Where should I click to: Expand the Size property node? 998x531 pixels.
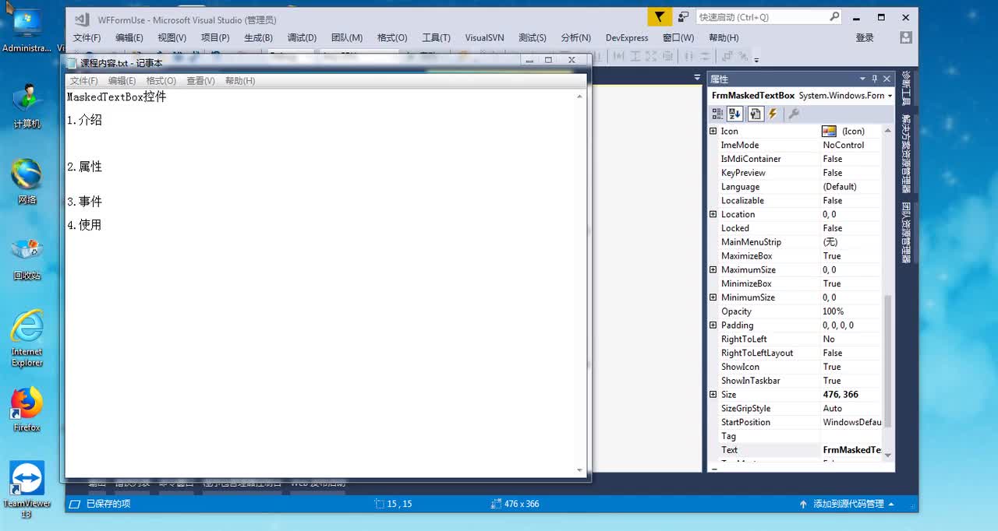click(713, 395)
